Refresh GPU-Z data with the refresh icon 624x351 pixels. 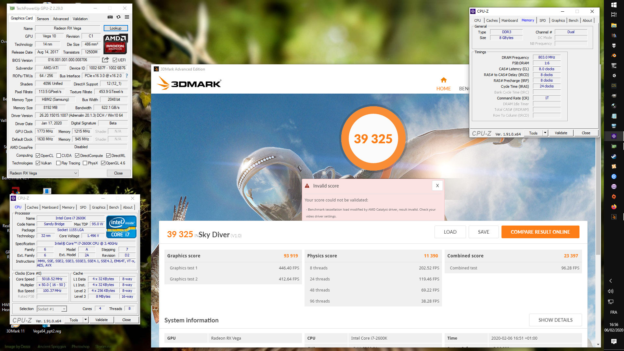click(x=119, y=17)
